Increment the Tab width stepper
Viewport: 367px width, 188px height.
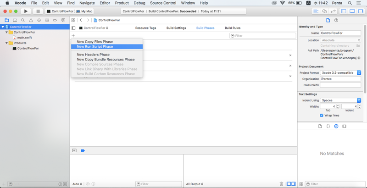[338, 105]
